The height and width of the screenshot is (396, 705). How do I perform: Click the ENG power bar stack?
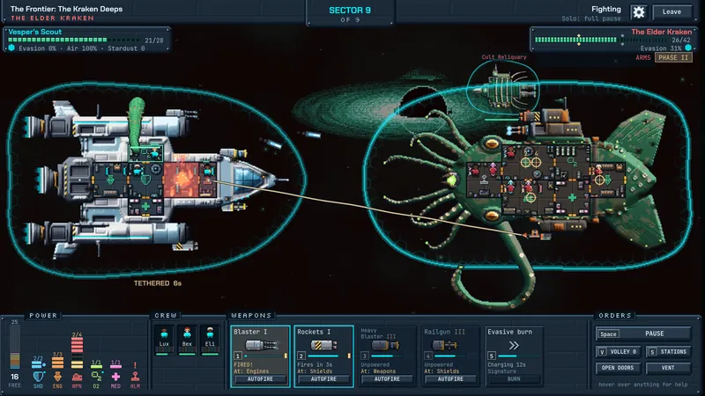pyautogui.click(x=57, y=363)
